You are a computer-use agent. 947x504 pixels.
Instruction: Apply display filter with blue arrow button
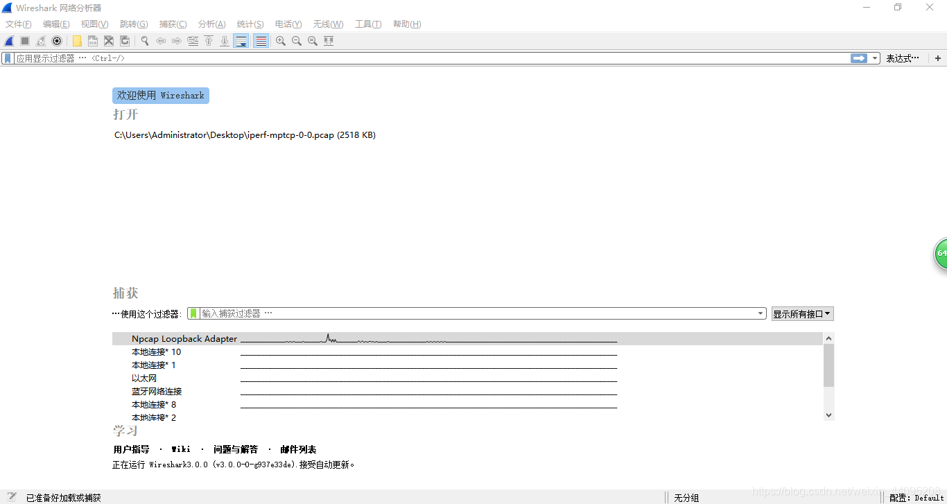859,59
